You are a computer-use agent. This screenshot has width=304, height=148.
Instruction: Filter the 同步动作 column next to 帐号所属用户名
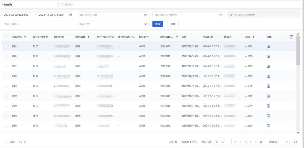tap(89, 37)
